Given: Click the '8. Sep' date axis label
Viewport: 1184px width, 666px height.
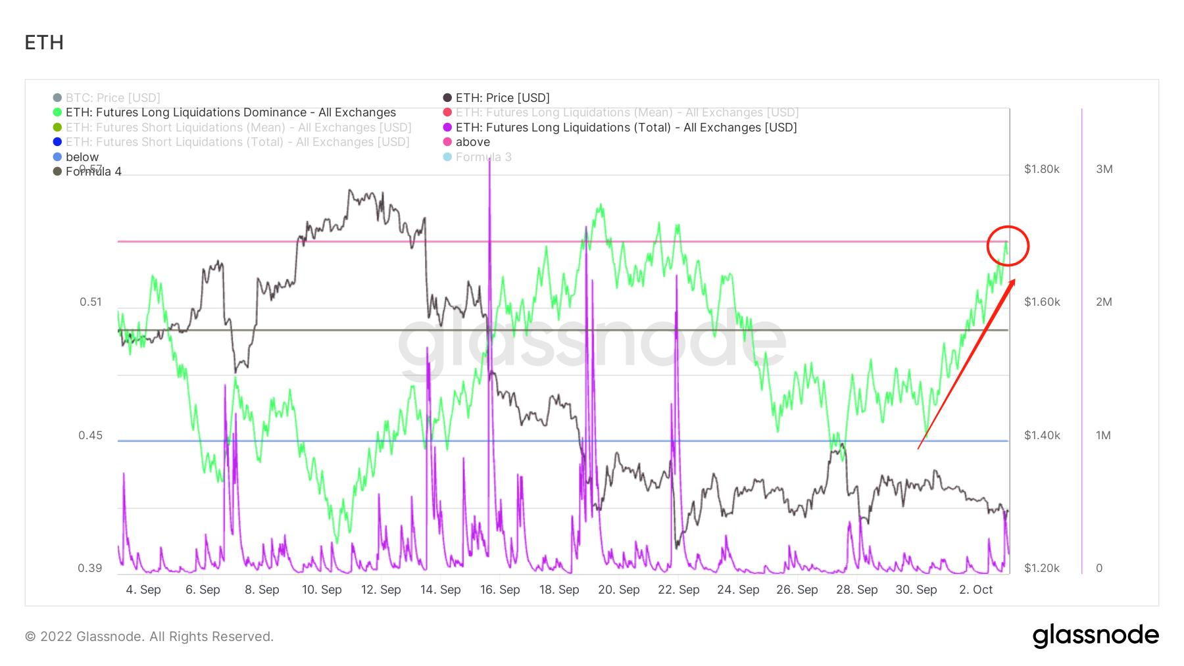Looking at the screenshot, I should pos(262,590).
